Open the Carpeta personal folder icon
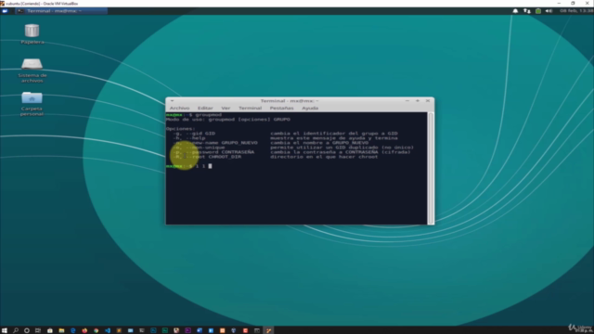Screen dimensions: 594x334 coord(32,97)
